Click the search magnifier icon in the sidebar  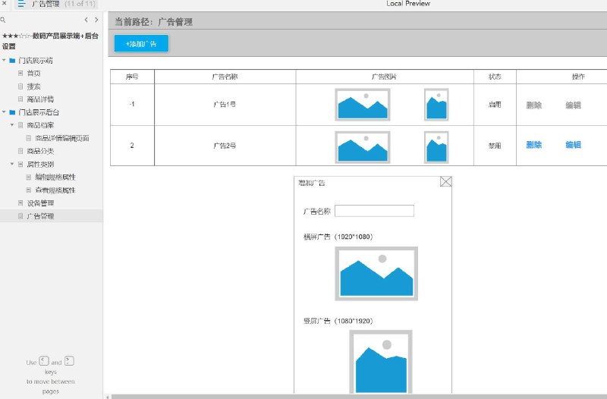coord(3,20)
